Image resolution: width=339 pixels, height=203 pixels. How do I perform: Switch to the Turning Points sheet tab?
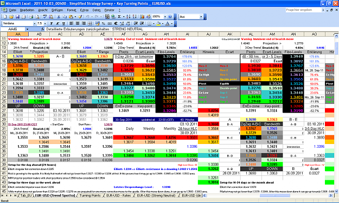click(x=90, y=195)
